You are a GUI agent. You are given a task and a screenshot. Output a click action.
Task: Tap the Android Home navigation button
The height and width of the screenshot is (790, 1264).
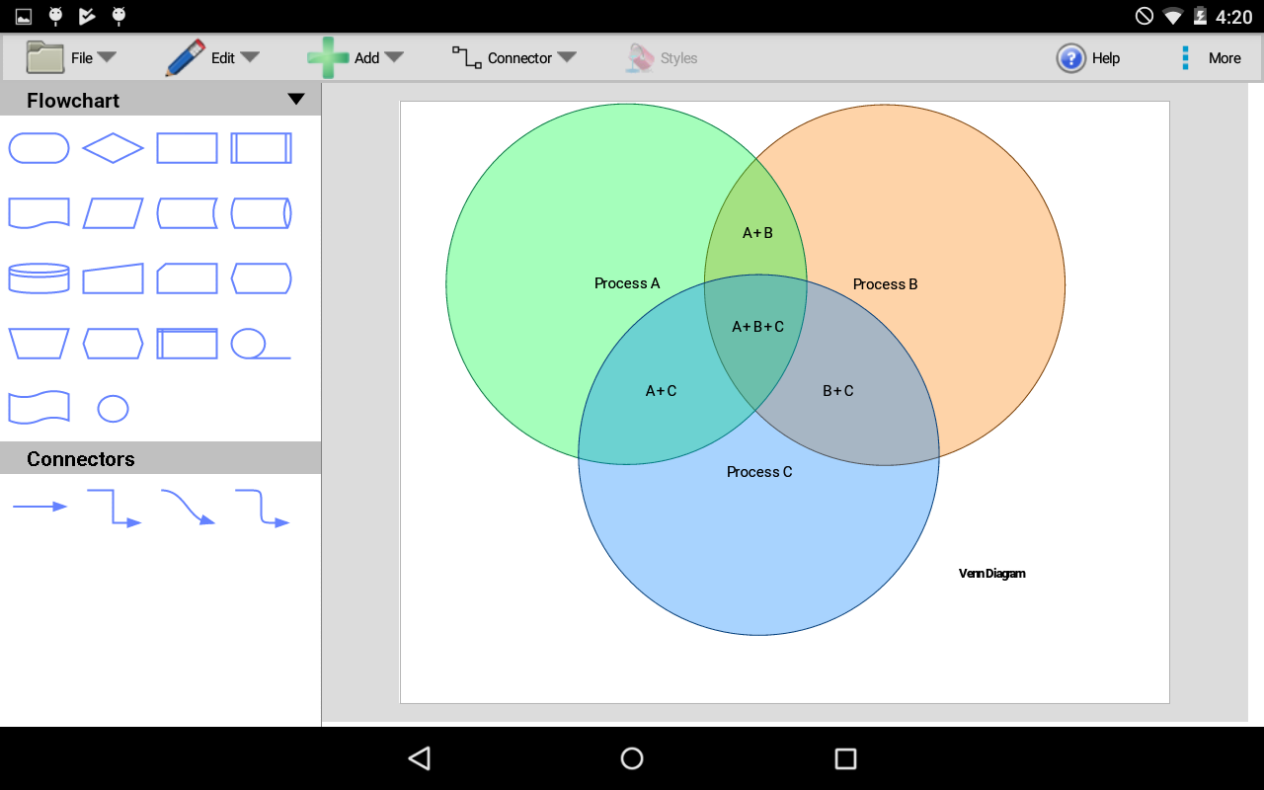(632, 758)
